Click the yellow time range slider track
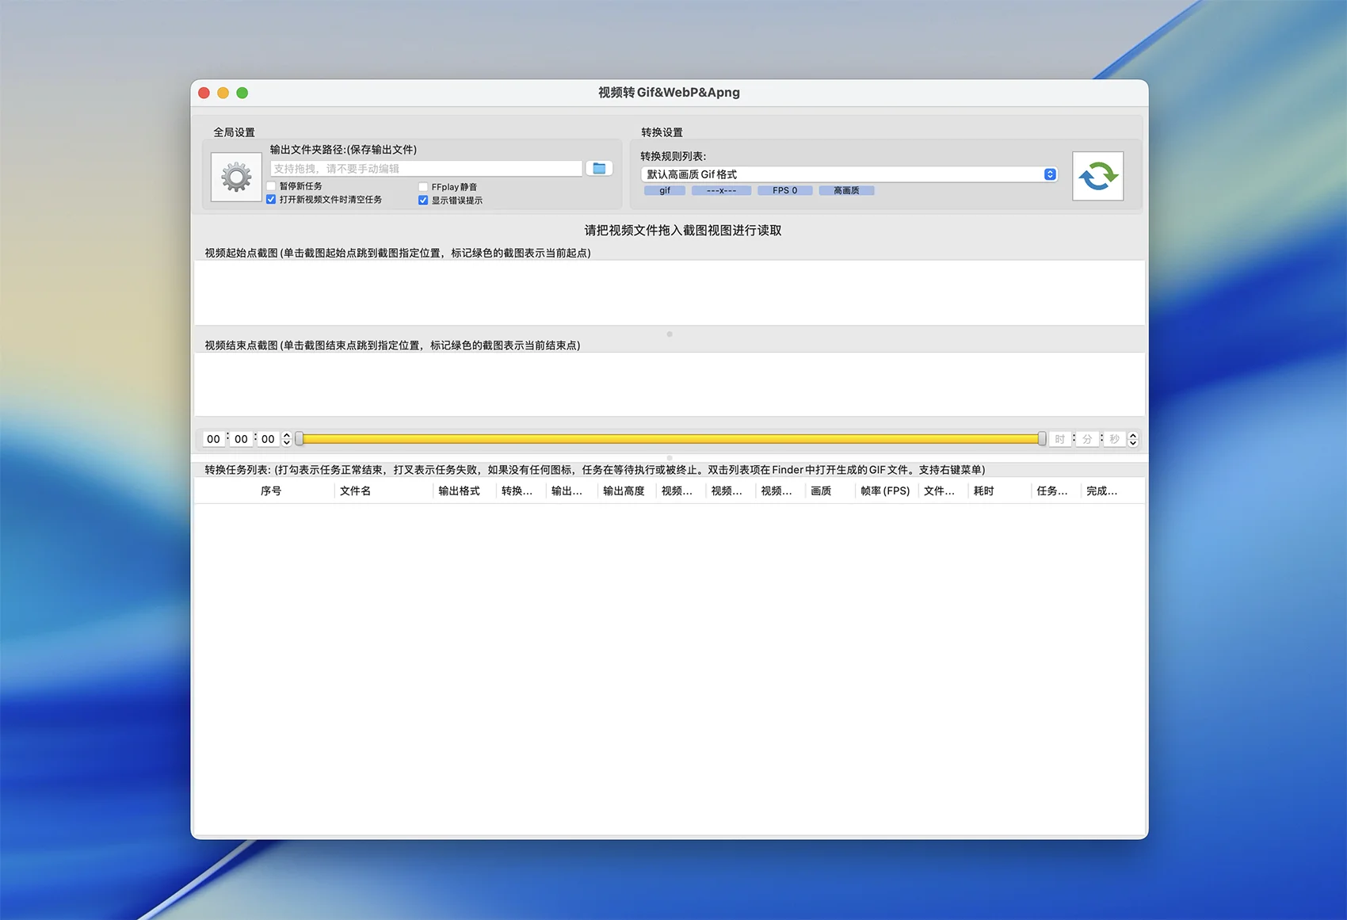Viewport: 1347px width, 920px height. click(x=670, y=439)
